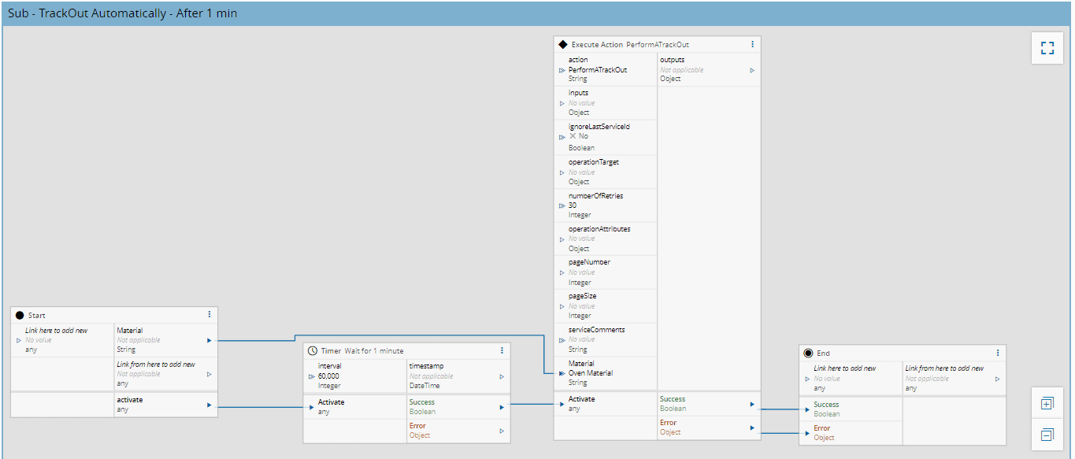The image size is (1075, 459).
Task: Toggle the ignoreLastServiceId No value
Action: 579,136
